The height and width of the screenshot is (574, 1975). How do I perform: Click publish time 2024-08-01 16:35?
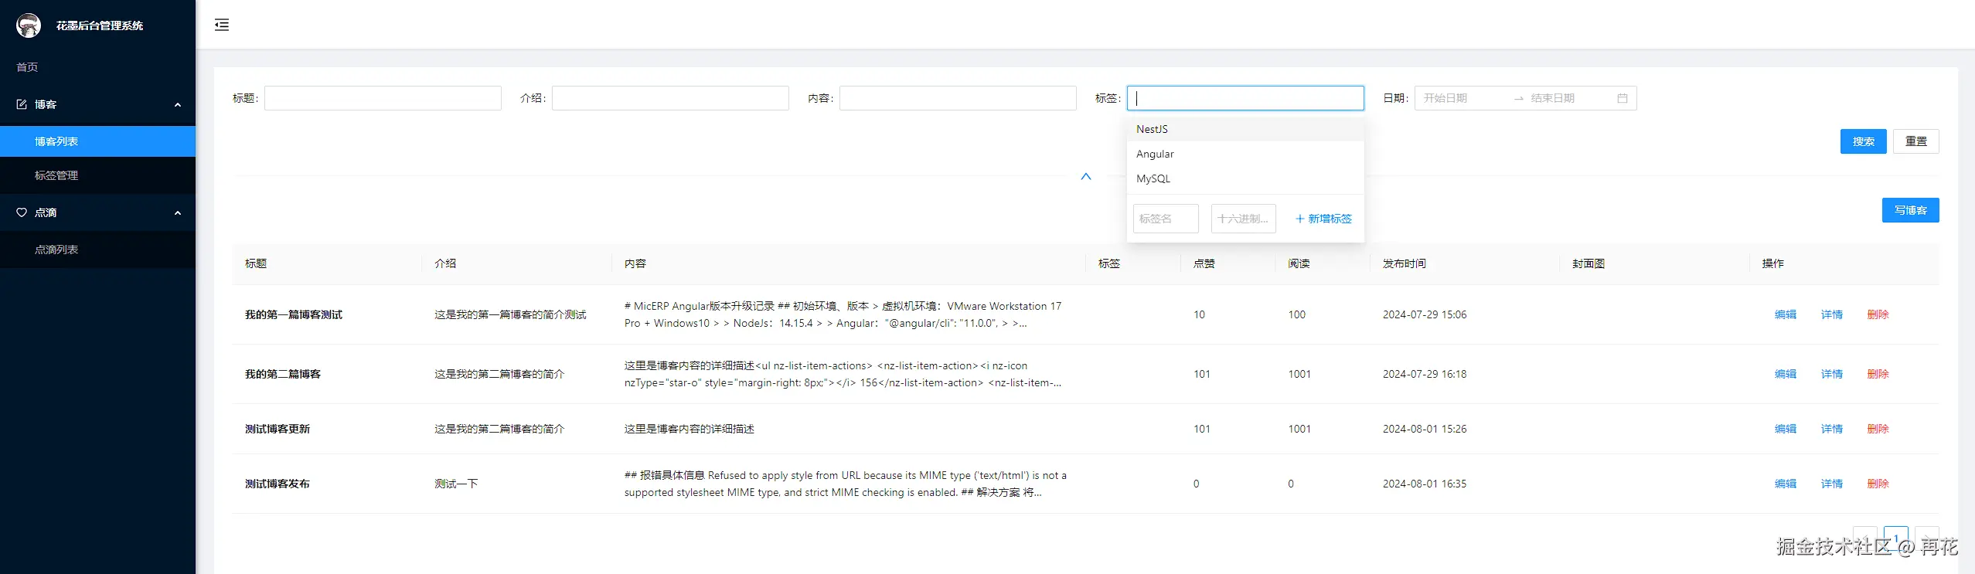tap(1425, 484)
